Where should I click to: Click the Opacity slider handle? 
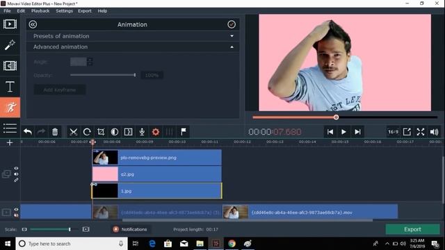click(135, 75)
